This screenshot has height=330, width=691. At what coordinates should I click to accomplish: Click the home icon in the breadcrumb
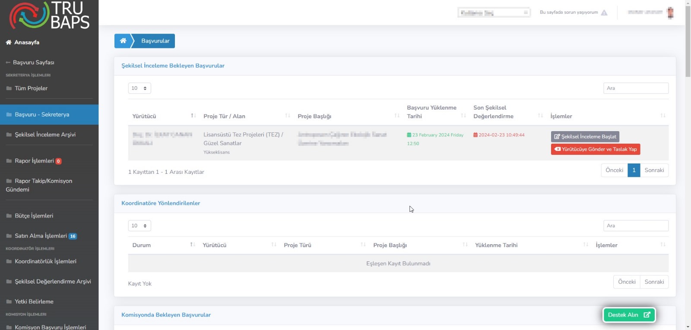tap(123, 41)
